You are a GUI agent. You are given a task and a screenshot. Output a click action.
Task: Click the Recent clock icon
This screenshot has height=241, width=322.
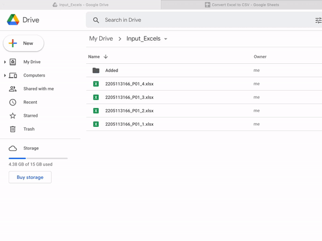point(13,102)
